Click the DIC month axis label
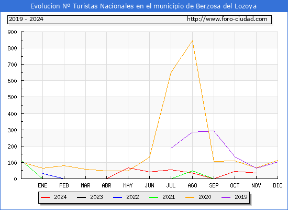Image resolution: width=288 pixels, height=210 pixels. click(278, 185)
